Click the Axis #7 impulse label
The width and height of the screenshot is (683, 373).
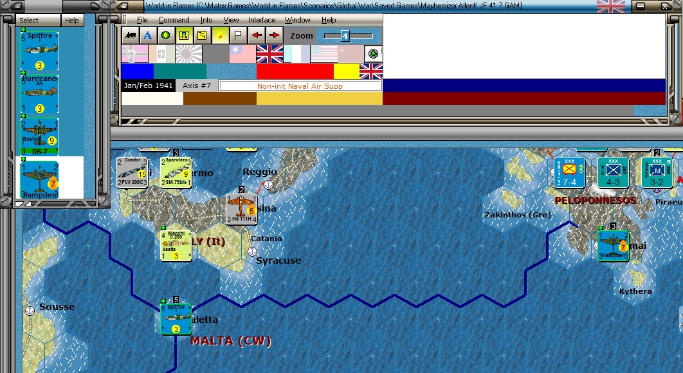click(196, 86)
